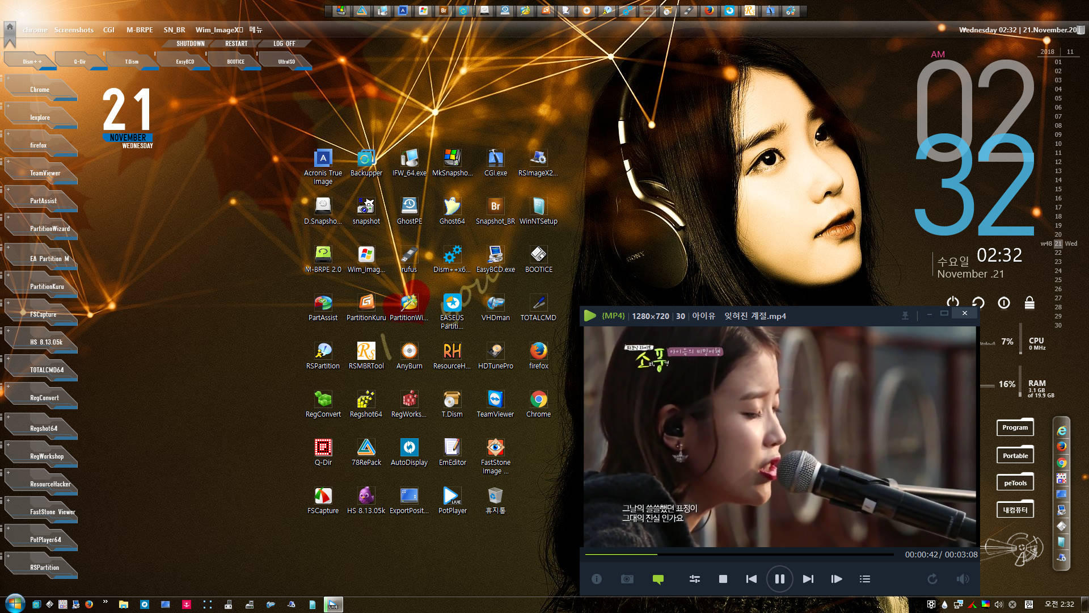The height and width of the screenshot is (613, 1089).
Task: Open Snapshot_BR desktop icon
Action: 495,211
